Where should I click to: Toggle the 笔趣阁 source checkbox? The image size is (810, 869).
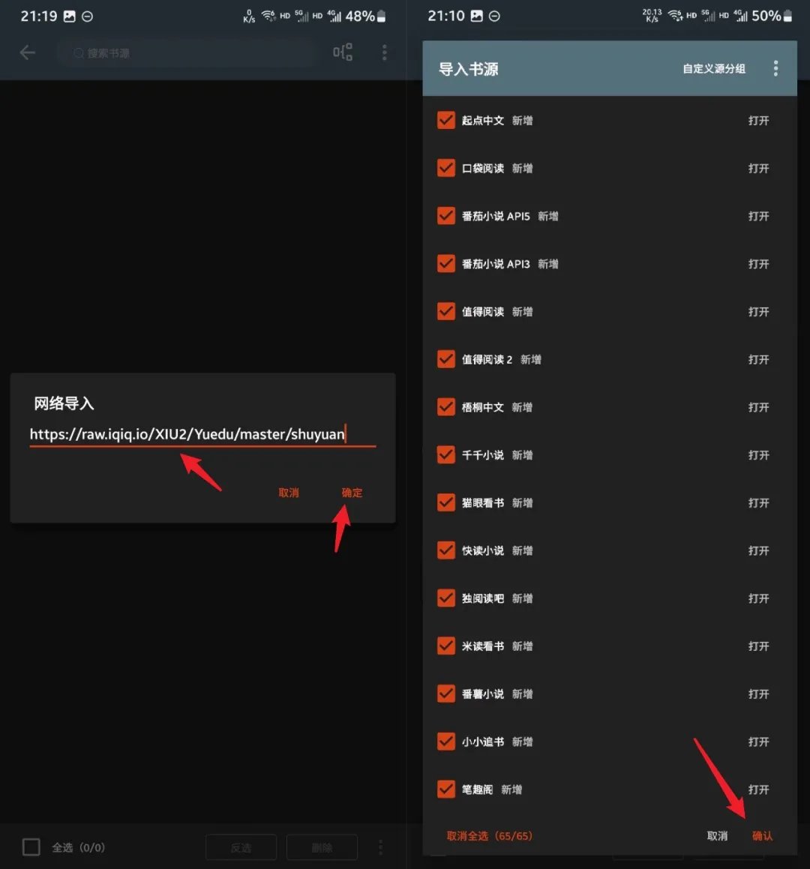coord(446,790)
